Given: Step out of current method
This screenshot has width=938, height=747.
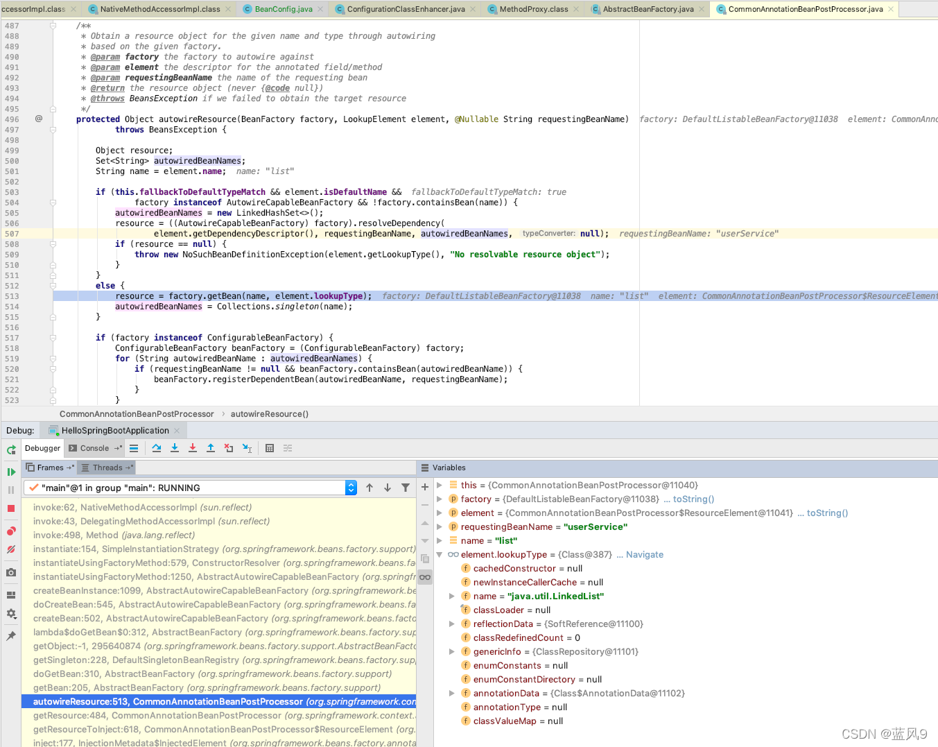Looking at the screenshot, I should coord(211,448).
